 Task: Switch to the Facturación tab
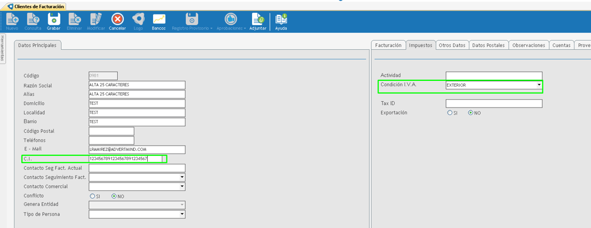[x=388, y=45]
